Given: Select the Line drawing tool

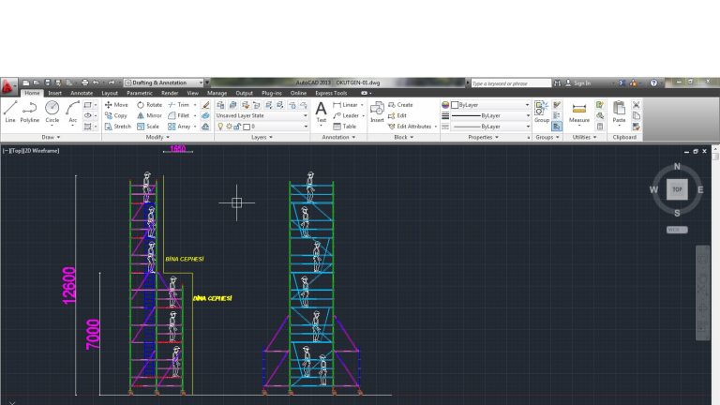Looking at the screenshot, I should (10, 111).
